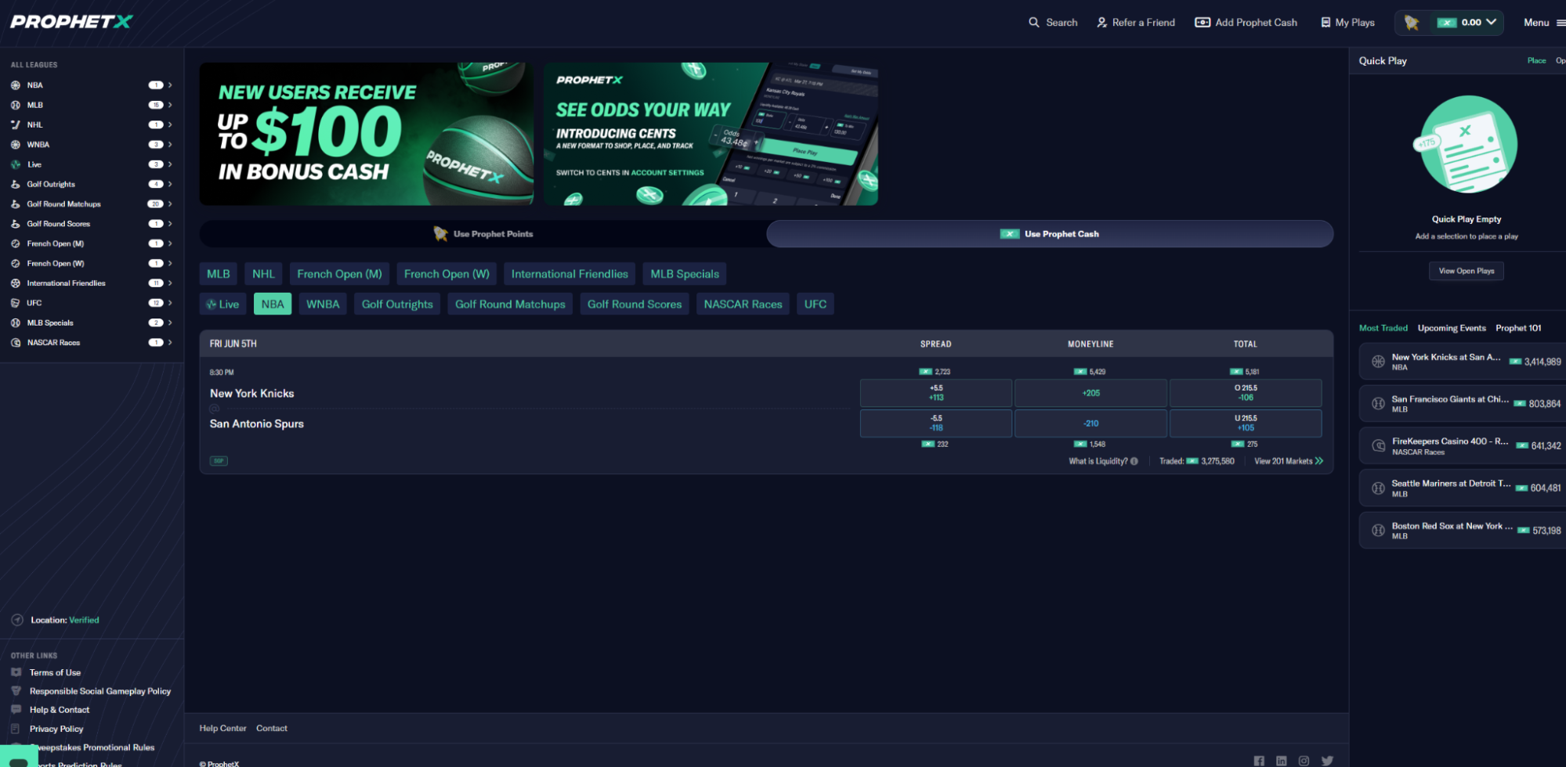This screenshot has height=767, width=1566.
Task: Click the UFC glove icon in sidebar
Action: coord(16,303)
